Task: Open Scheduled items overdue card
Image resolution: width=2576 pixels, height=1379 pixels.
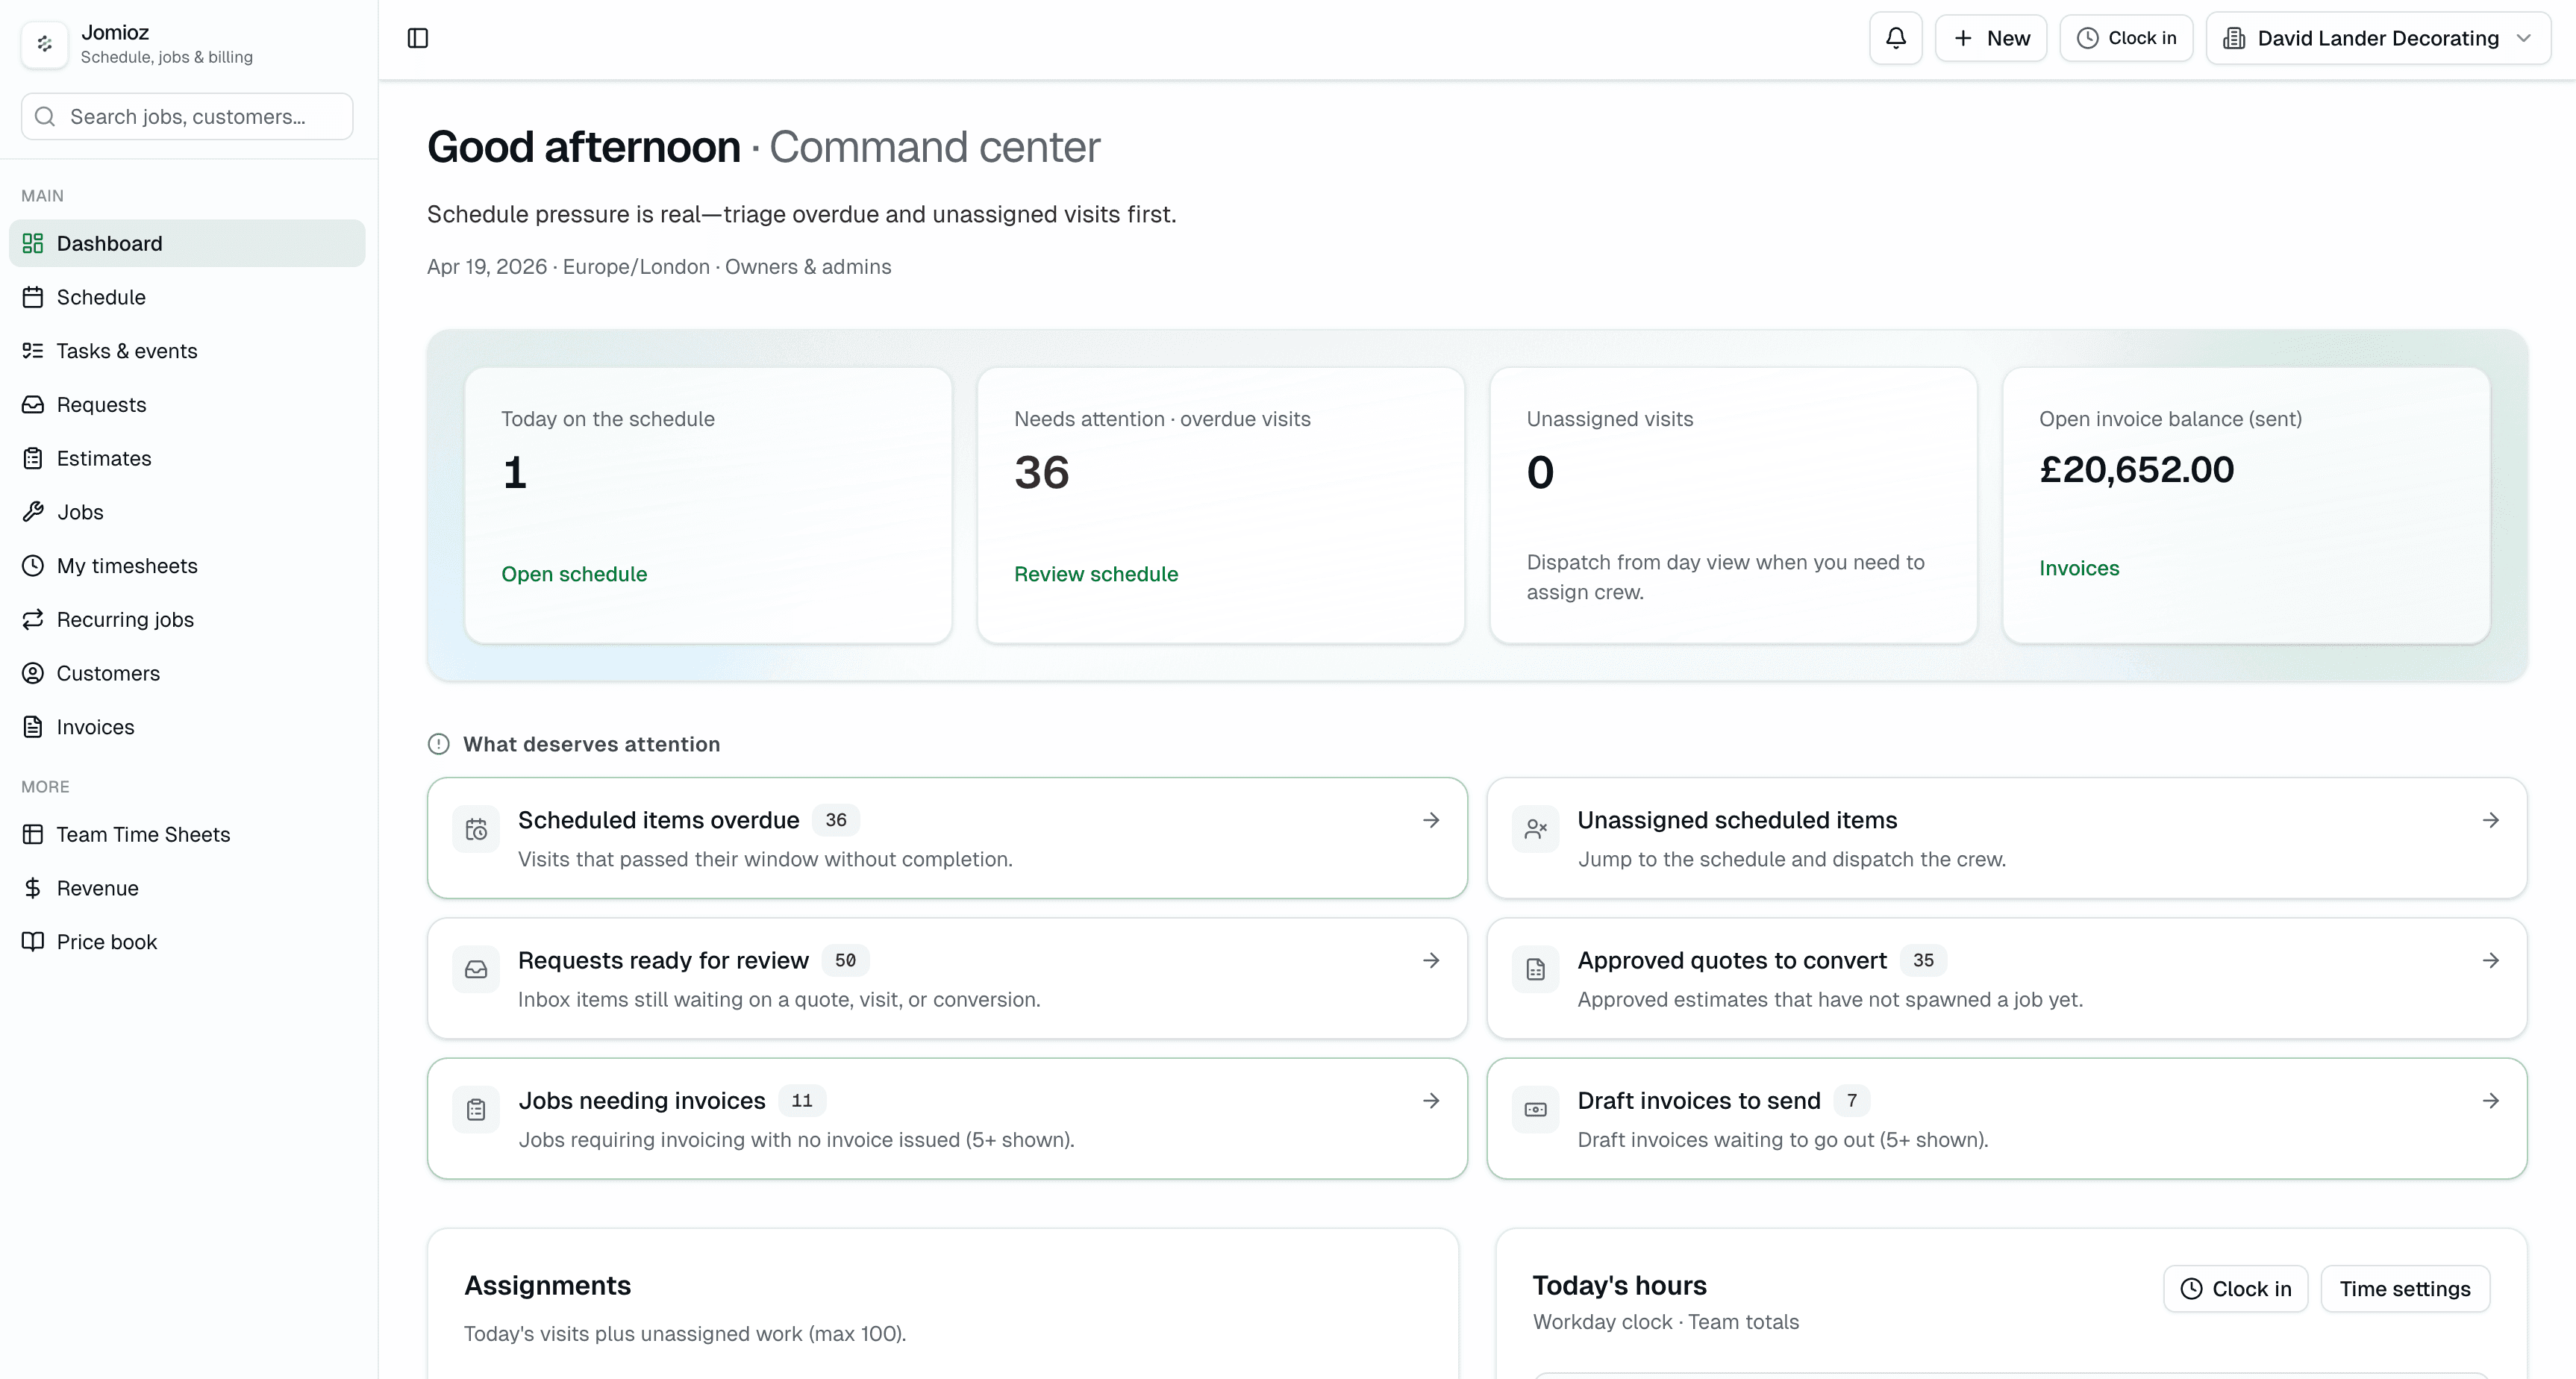Action: pyautogui.click(x=947, y=838)
